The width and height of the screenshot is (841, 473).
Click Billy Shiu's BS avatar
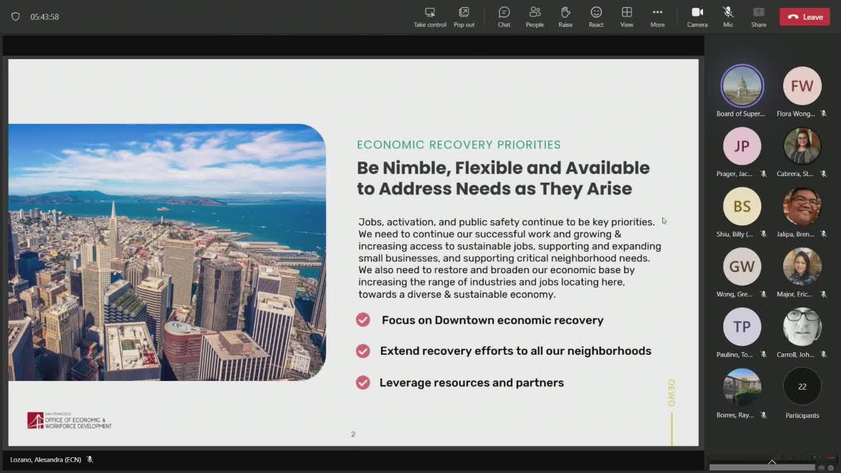(x=742, y=206)
